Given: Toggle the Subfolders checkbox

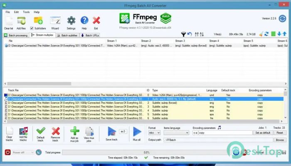Looking at the screenshot, I should [32, 28].
